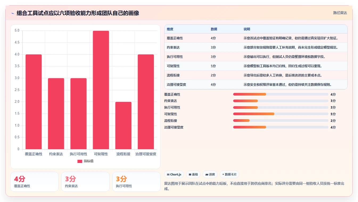This screenshot has width=358, height=202.
Task: Click the 可复现性 x-axis label under chart
Action: [x=101, y=154]
